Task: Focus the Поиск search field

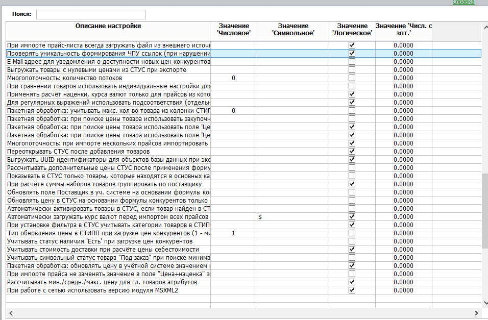Action: point(91,14)
